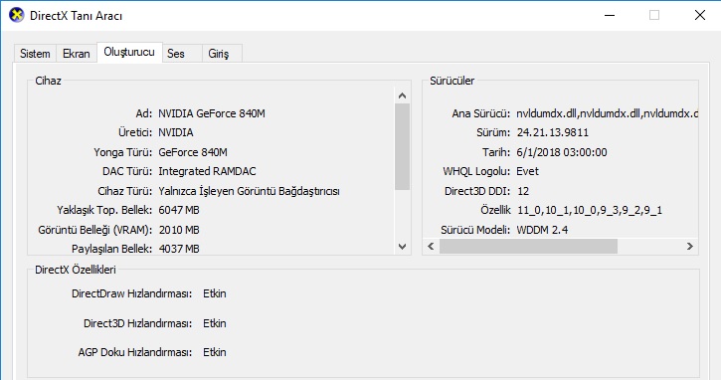Click the AGP Doku Hızlandırması Etkin status
The width and height of the screenshot is (721, 380).
pyautogui.click(x=215, y=352)
